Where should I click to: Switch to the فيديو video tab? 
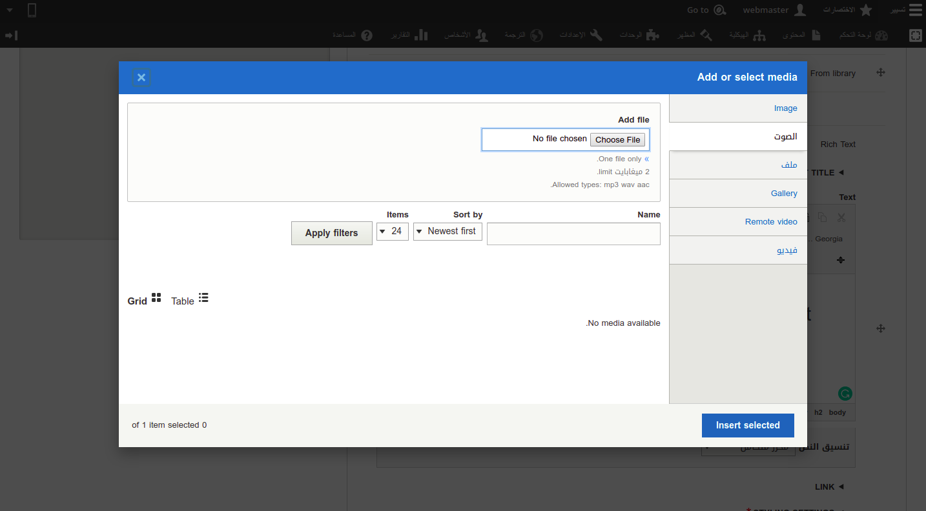coord(738,250)
